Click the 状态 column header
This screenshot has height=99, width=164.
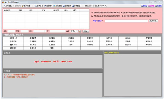(66, 10)
